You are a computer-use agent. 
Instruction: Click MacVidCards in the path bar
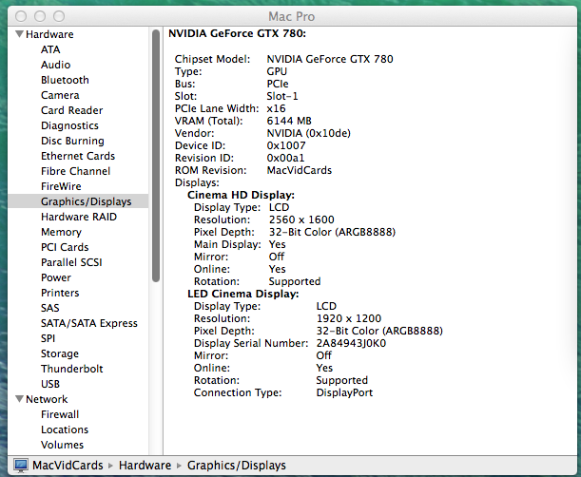[x=68, y=465]
